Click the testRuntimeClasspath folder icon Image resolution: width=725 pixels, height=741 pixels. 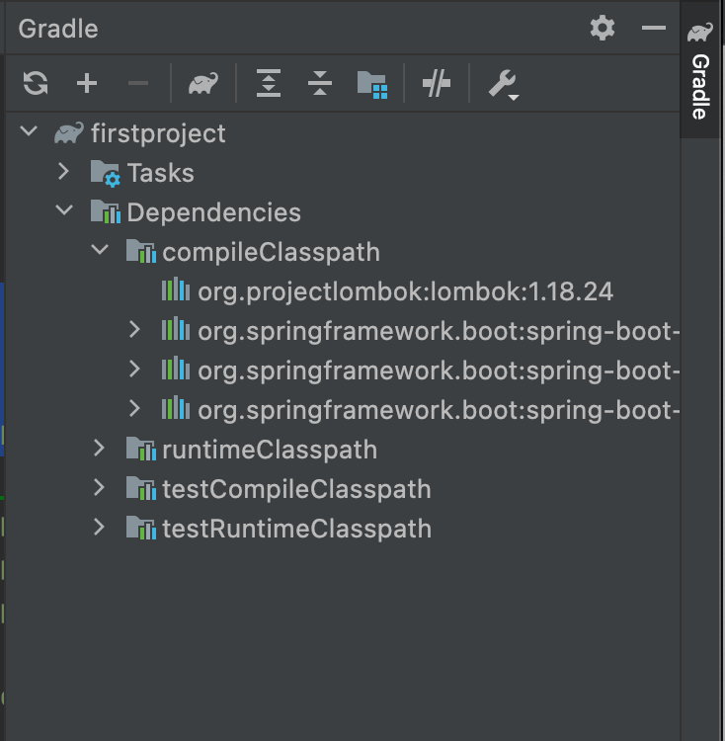pos(141,528)
